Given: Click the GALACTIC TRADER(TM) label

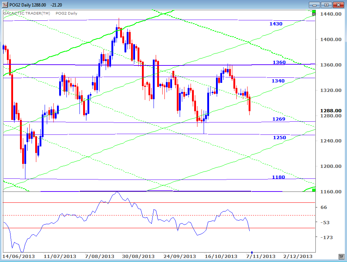Looking at the screenshot, I should 27,13.
